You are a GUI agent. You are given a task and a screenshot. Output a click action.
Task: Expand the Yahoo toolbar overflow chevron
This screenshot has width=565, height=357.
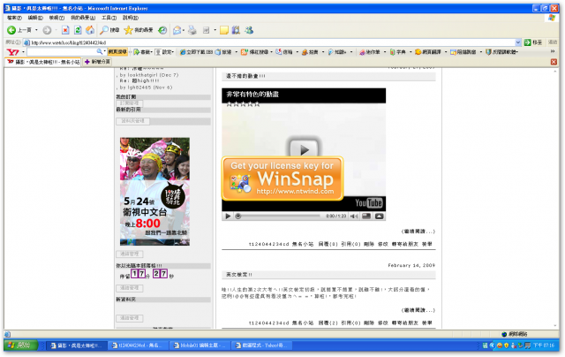(x=553, y=52)
